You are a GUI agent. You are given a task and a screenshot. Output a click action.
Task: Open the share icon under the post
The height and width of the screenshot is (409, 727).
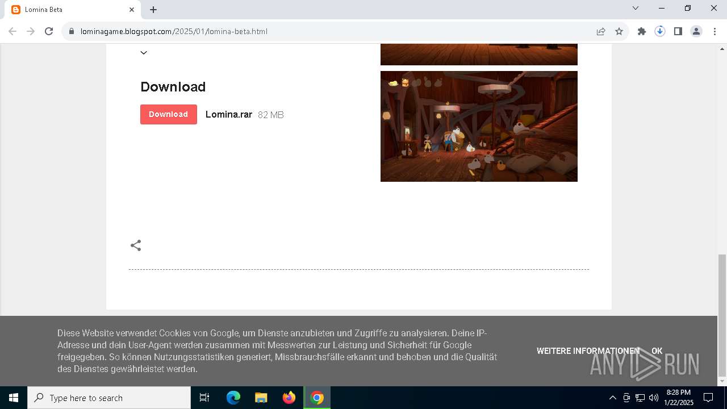(x=136, y=245)
